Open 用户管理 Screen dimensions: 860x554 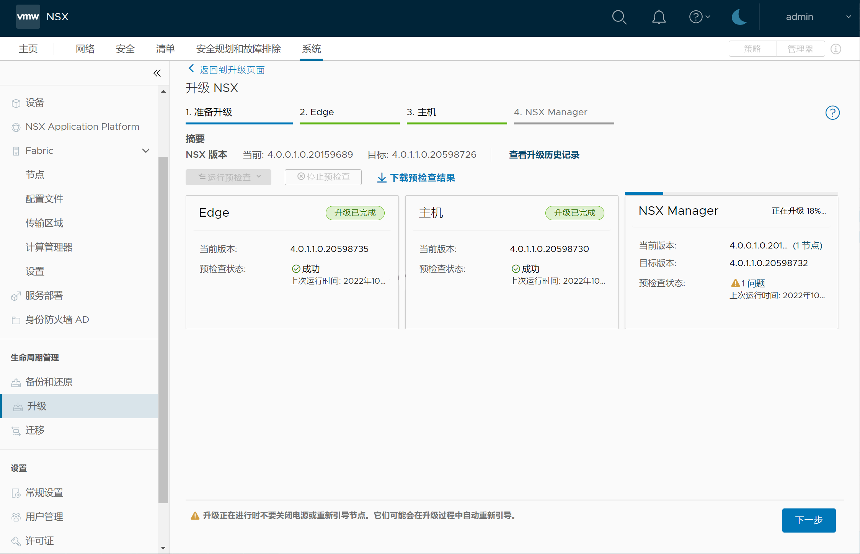44,517
